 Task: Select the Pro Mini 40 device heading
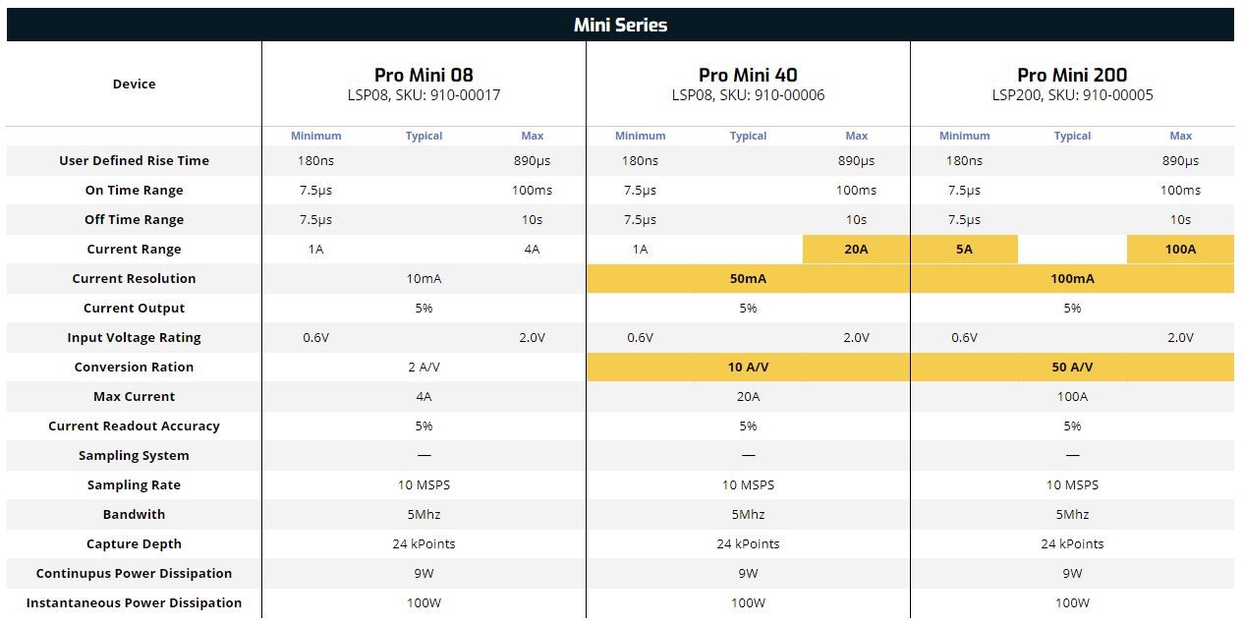(x=748, y=75)
